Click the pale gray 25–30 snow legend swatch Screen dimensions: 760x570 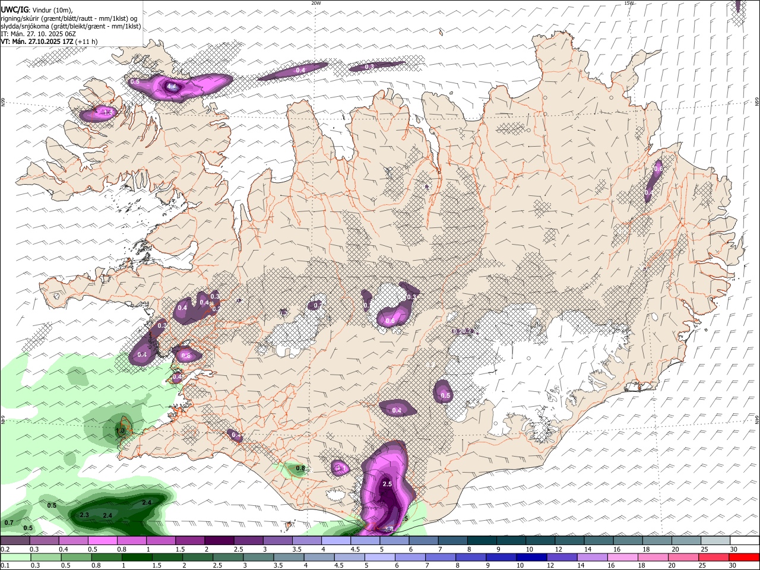pos(715,541)
